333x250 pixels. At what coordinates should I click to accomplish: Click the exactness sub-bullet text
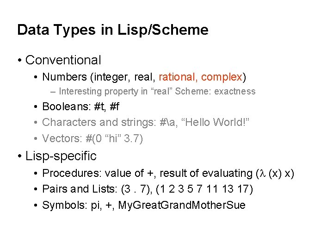click(157, 92)
